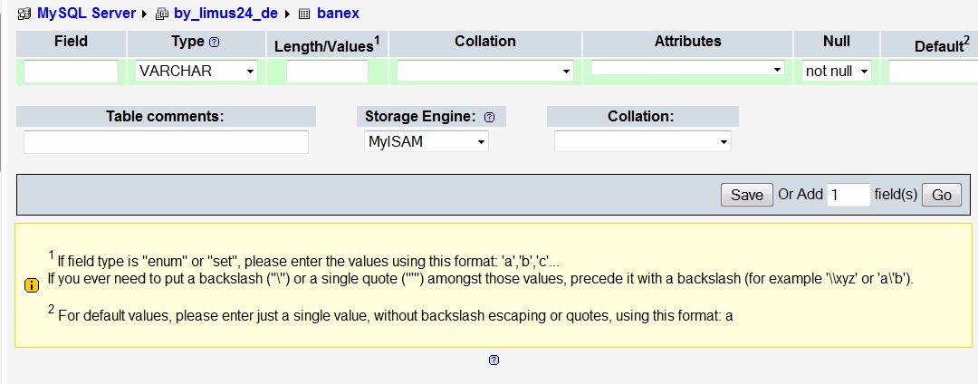Open the MySQL Server breadcrumb link

point(86,13)
